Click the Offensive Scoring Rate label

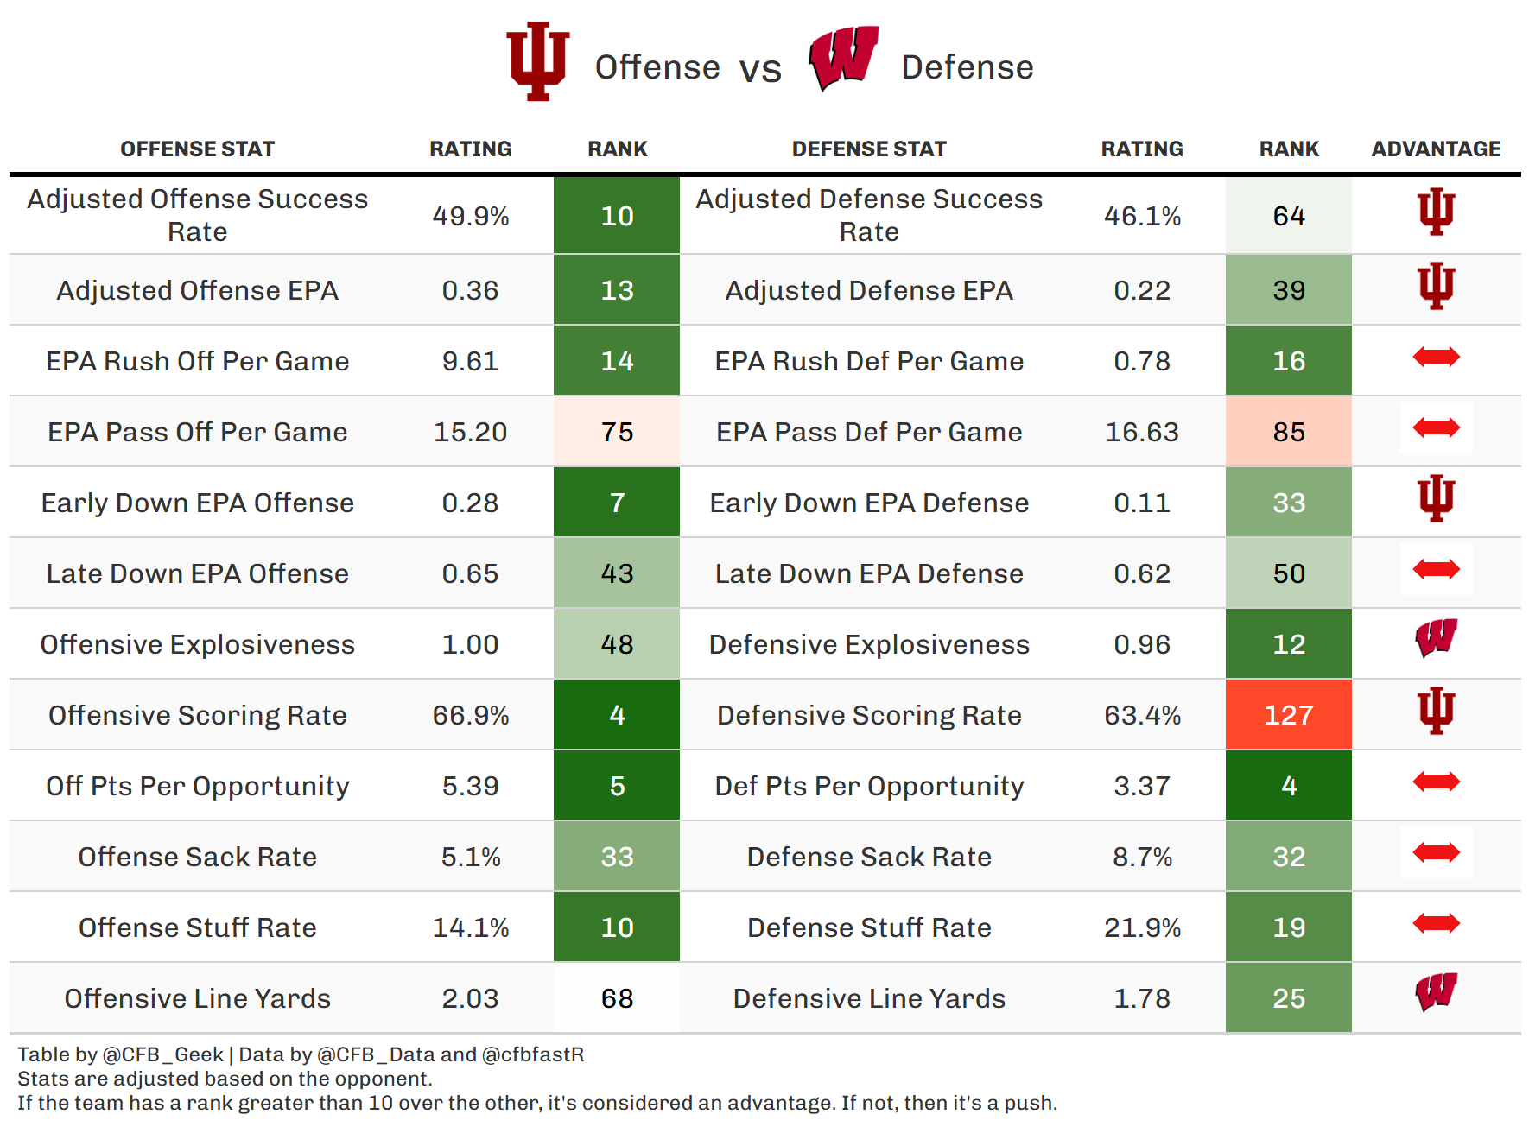click(197, 715)
